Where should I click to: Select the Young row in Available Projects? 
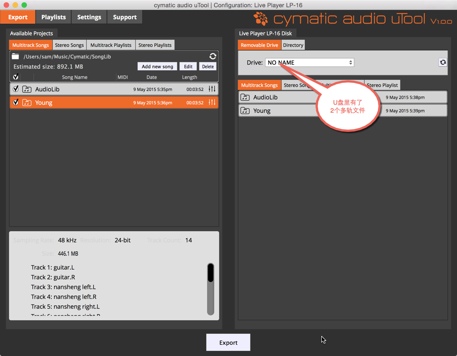[x=114, y=102]
